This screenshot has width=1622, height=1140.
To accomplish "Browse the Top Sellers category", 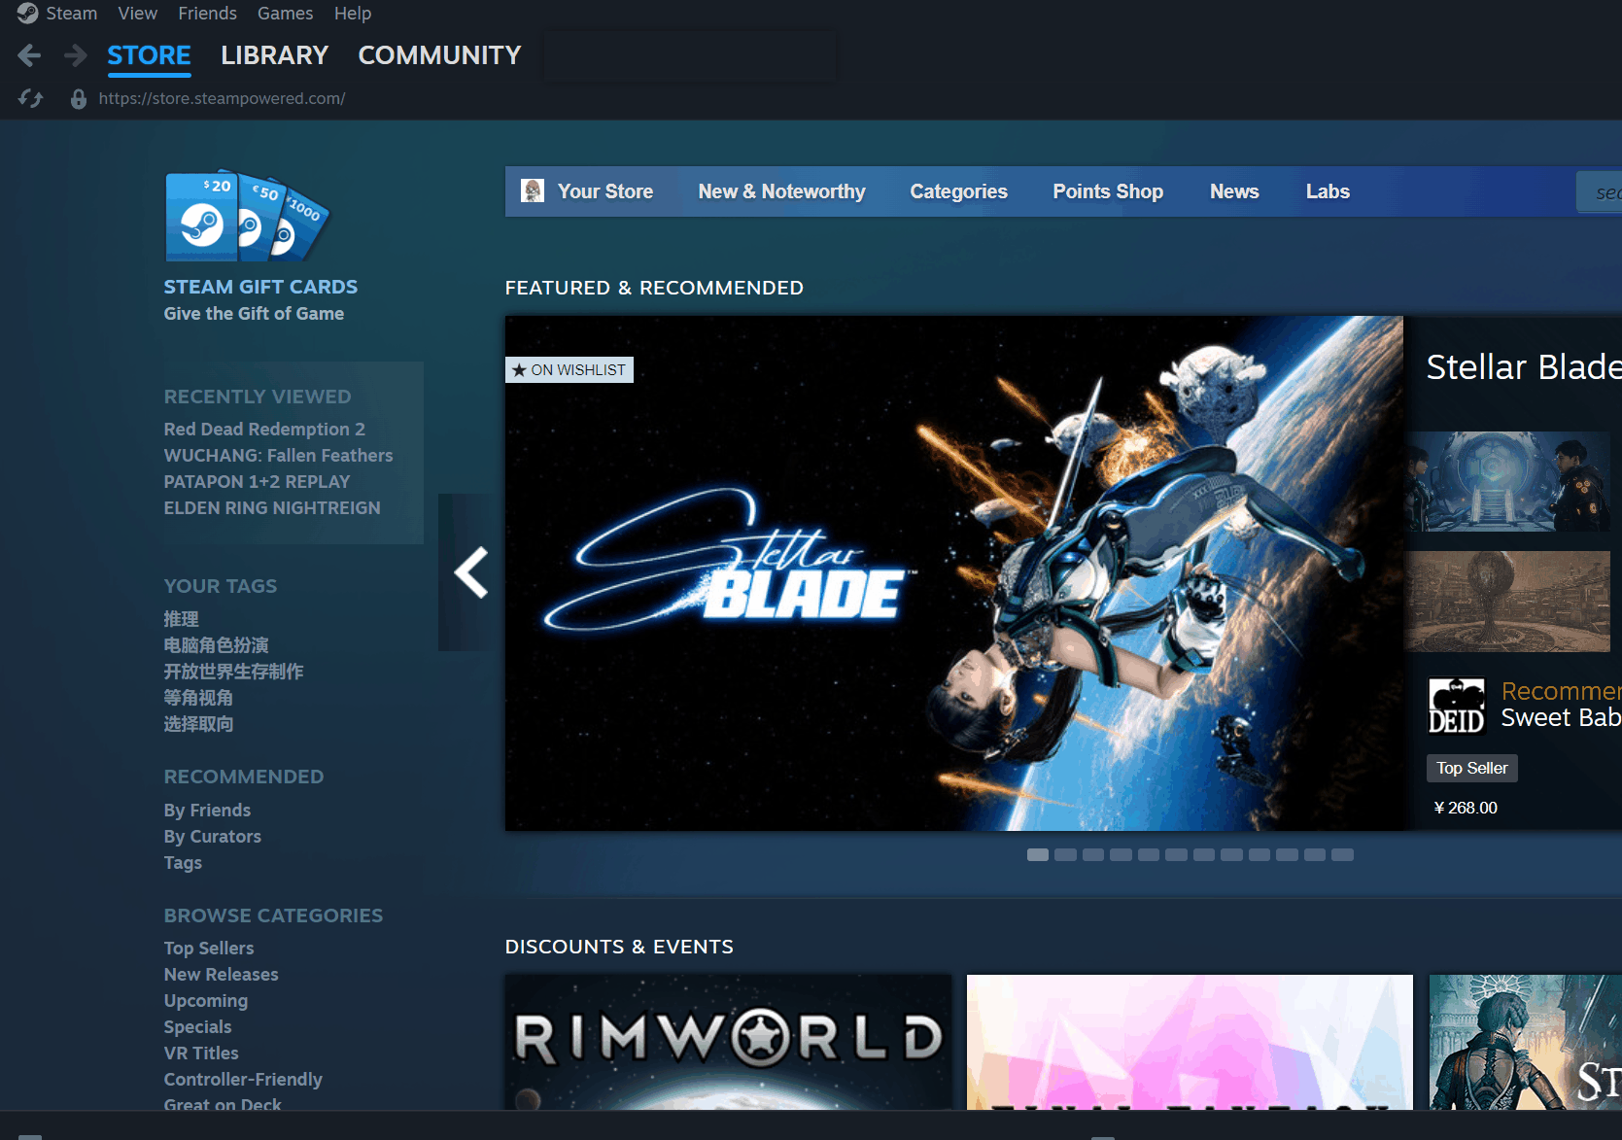I will pos(209,948).
